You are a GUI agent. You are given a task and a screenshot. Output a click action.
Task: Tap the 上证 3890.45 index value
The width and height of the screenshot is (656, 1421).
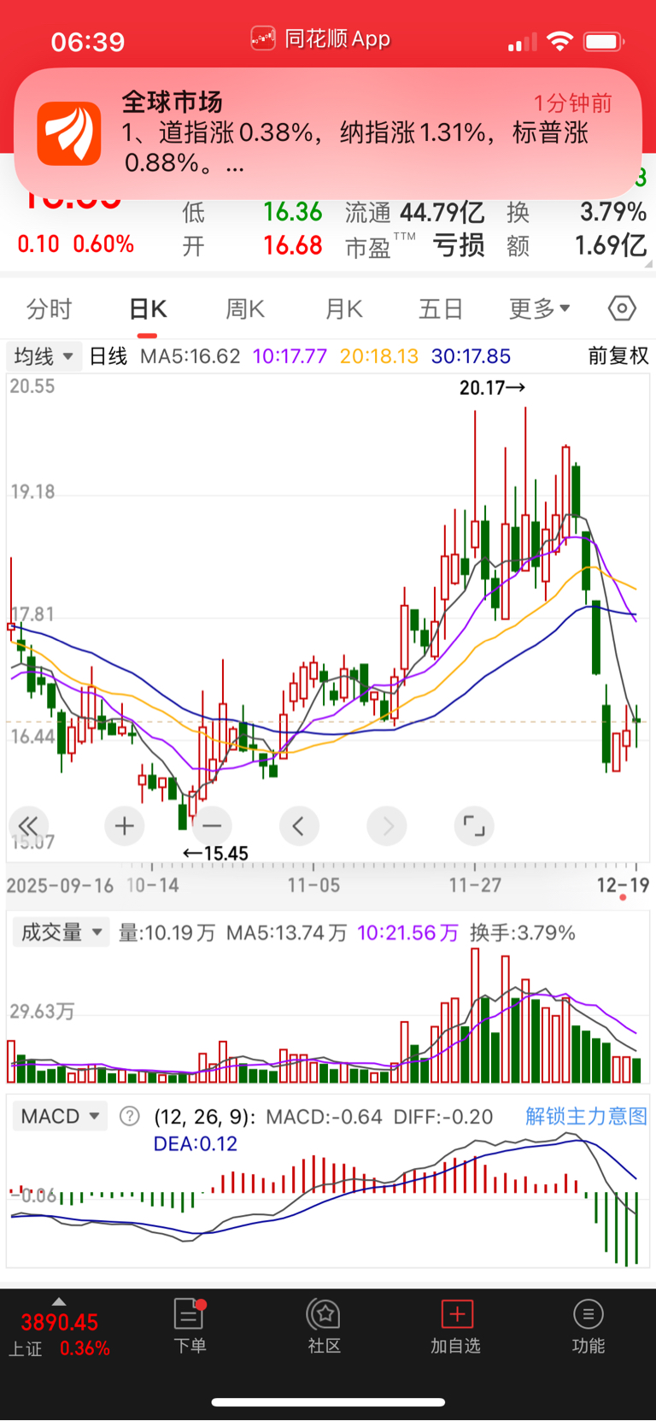tap(60, 1323)
